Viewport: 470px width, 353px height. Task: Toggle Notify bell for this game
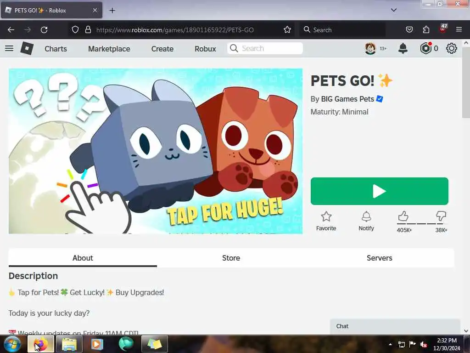(366, 221)
